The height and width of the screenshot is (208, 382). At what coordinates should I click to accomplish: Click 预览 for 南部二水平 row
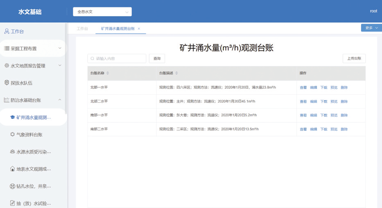(334, 129)
